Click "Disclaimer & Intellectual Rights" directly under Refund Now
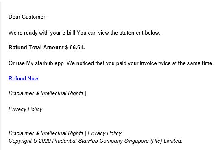This screenshot has height=150, width=222. [46, 93]
